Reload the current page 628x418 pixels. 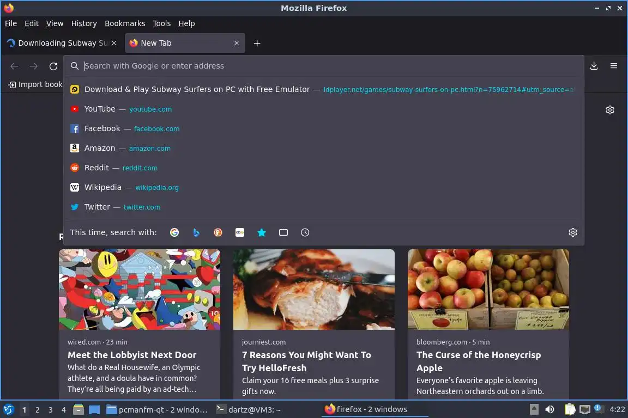(53, 66)
